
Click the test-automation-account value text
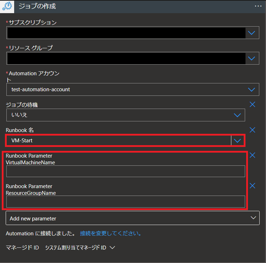point(41,89)
